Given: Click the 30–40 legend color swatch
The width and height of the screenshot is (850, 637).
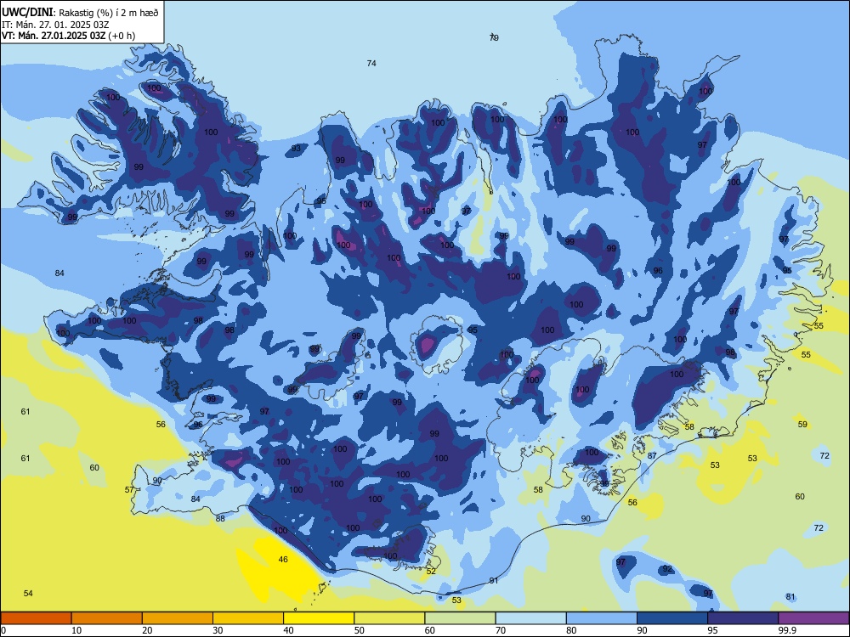Looking at the screenshot, I should [x=248, y=618].
